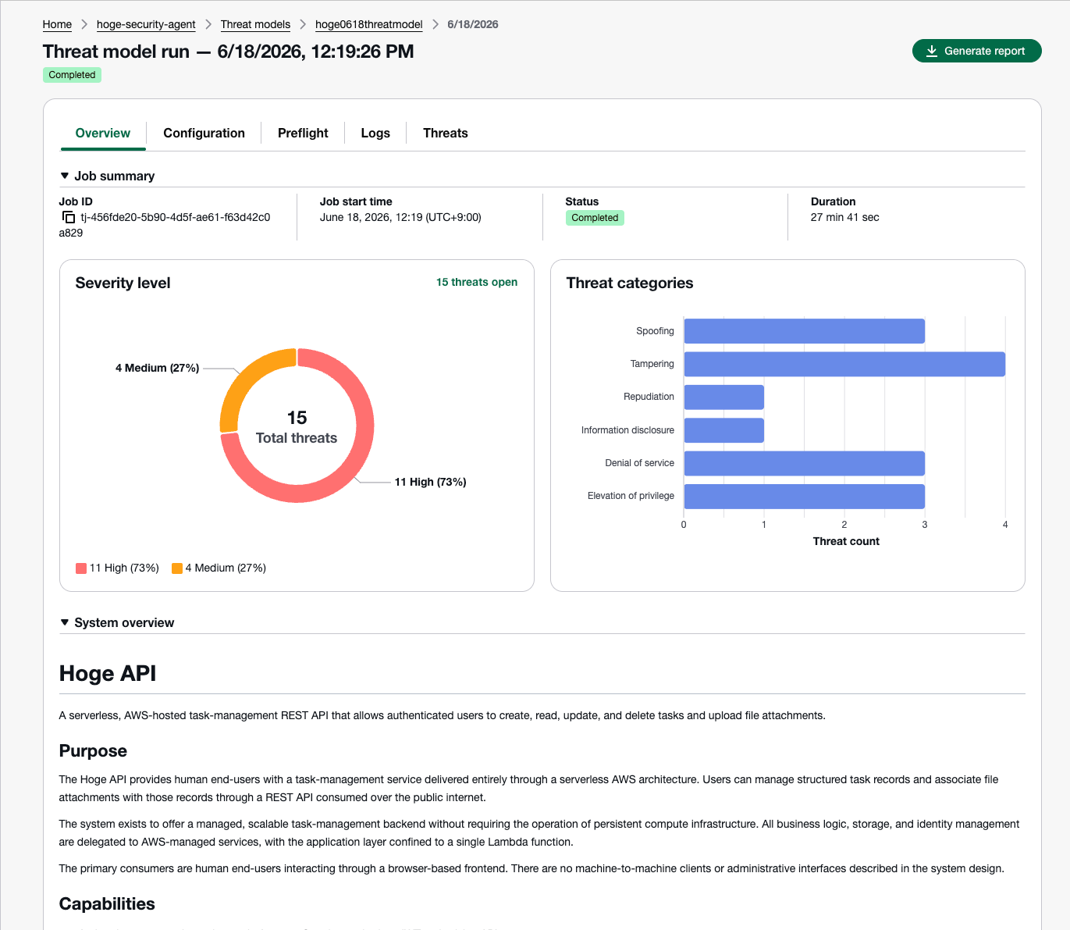The width and height of the screenshot is (1070, 930).
Task: Click the Completed status in Job summary
Action: pos(595,218)
